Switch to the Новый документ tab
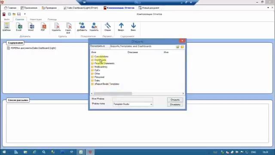This screenshot has width=275, height=155. click(x=149, y=8)
